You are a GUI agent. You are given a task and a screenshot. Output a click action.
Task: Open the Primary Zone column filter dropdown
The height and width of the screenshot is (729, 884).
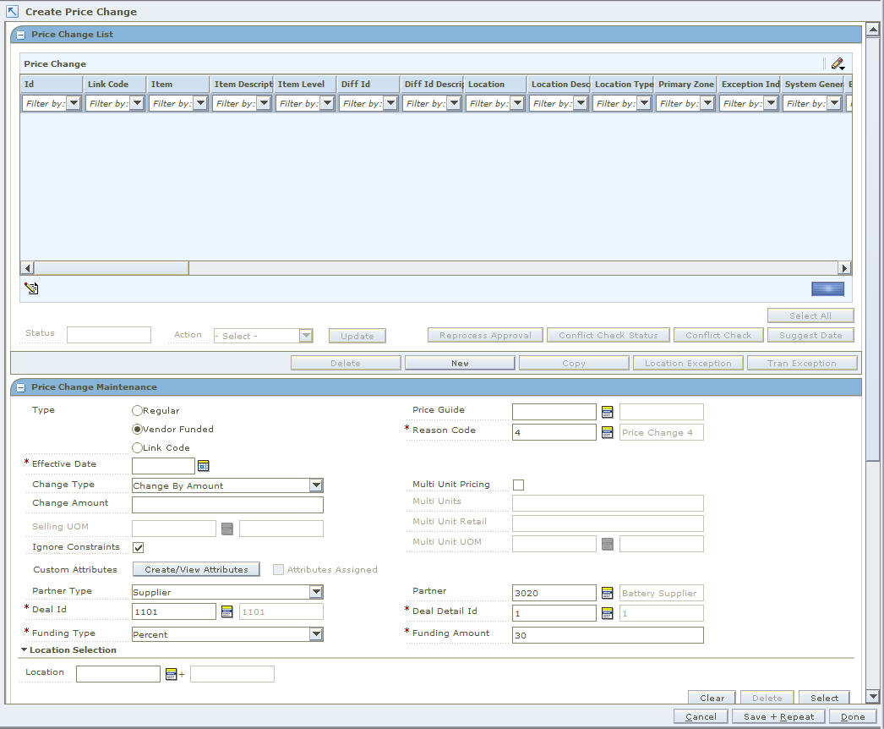point(707,103)
